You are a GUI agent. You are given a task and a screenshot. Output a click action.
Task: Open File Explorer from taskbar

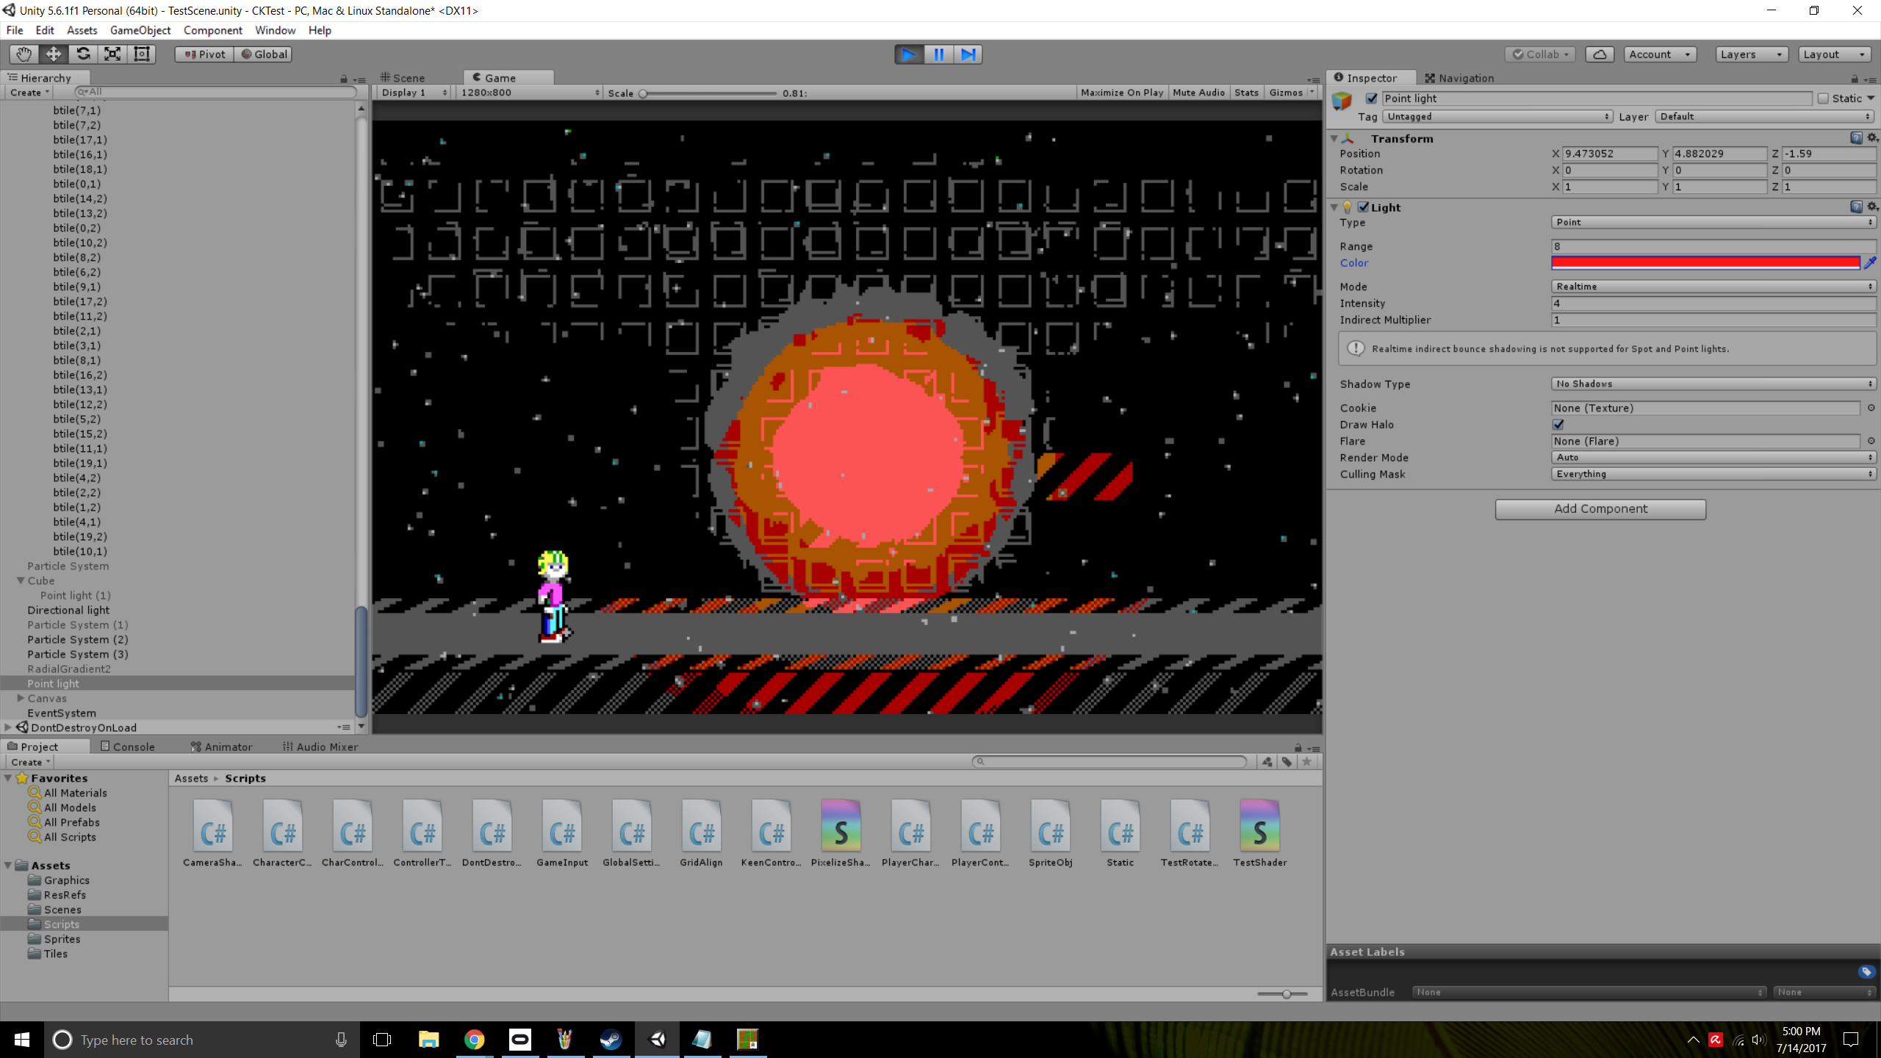pyautogui.click(x=429, y=1039)
